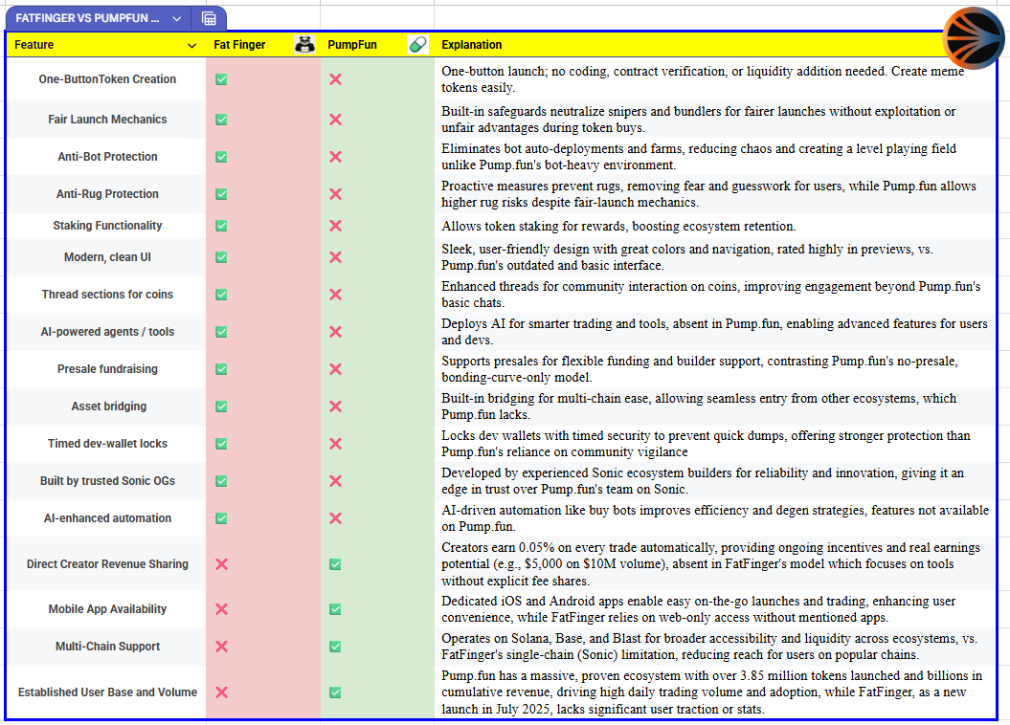The image size is (1010, 725).
Task: Click PumpFun red X for Modern, clean UI
Action: pos(336,257)
